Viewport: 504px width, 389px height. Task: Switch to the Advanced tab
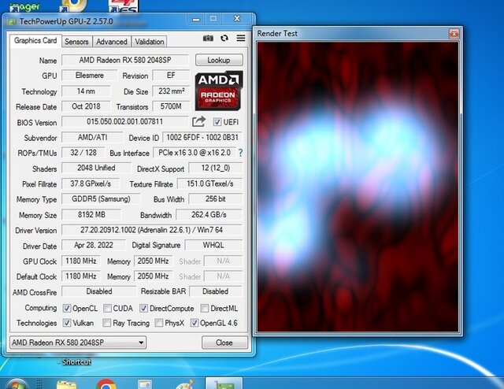[112, 42]
